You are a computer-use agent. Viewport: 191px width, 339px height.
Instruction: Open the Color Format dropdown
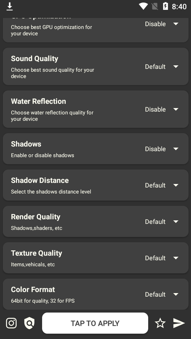click(x=162, y=294)
